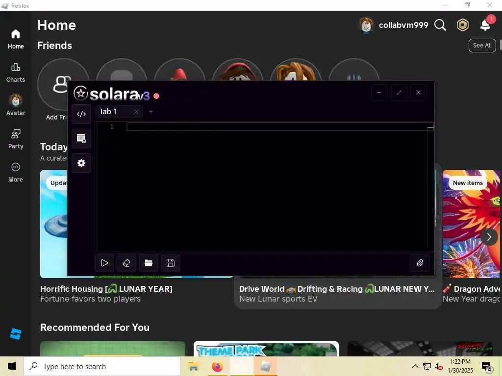Open notifications bell
The image size is (502, 376).
486,24
